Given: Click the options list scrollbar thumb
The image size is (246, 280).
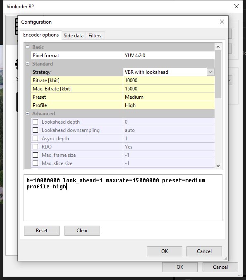Looking at the screenshot, I should pos(218,74).
